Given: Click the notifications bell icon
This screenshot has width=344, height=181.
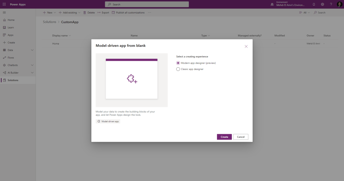Looking at the screenshot, I should click(x=314, y=4).
